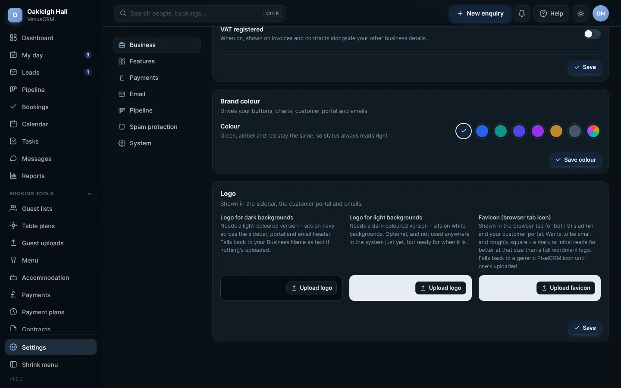Click Upload logo for light backgrounds
621x388 pixels.
(x=440, y=288)
